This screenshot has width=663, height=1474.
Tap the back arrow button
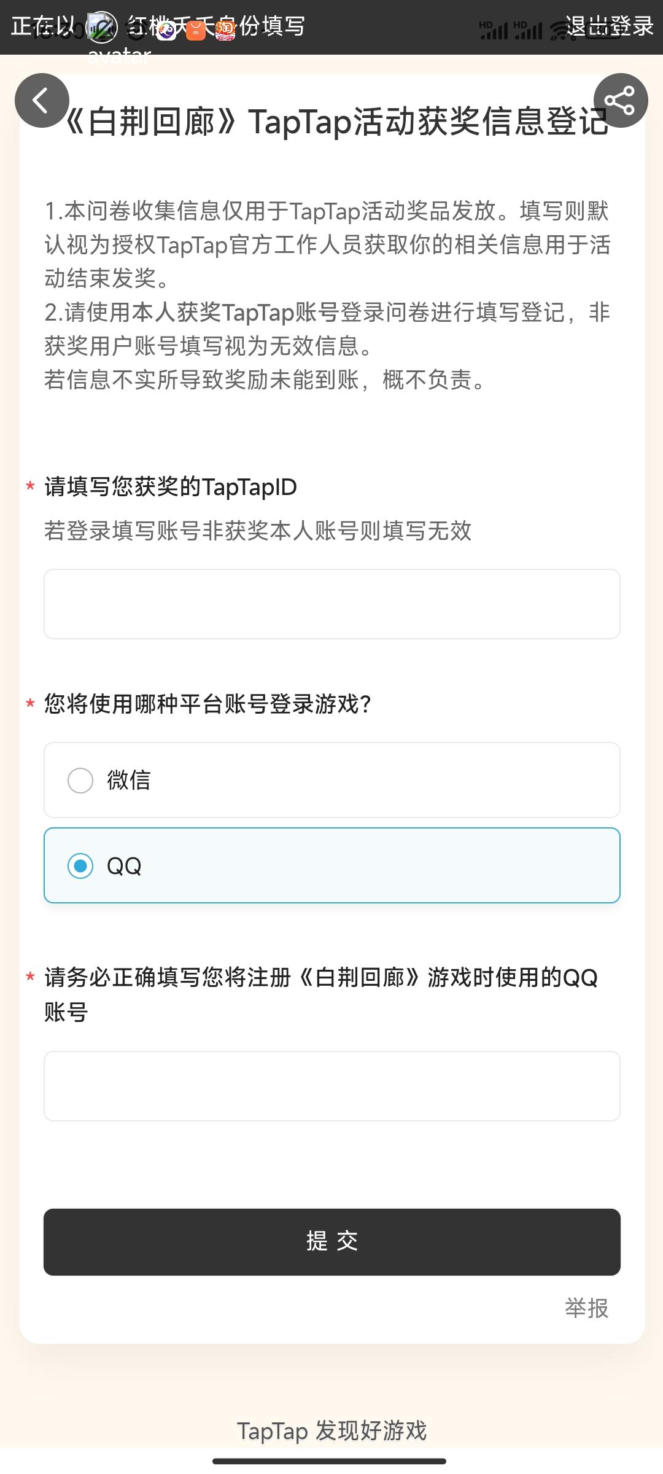pos(42,101)
